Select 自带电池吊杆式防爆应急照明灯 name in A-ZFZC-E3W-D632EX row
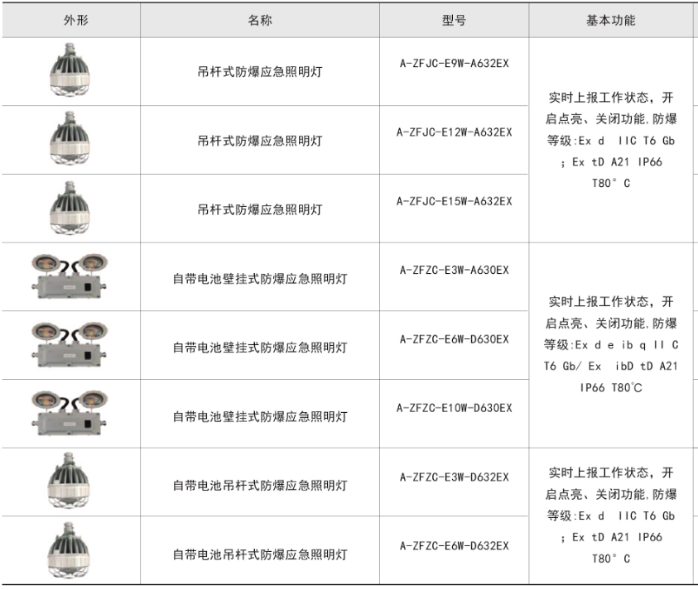 [x=259, y=485]
